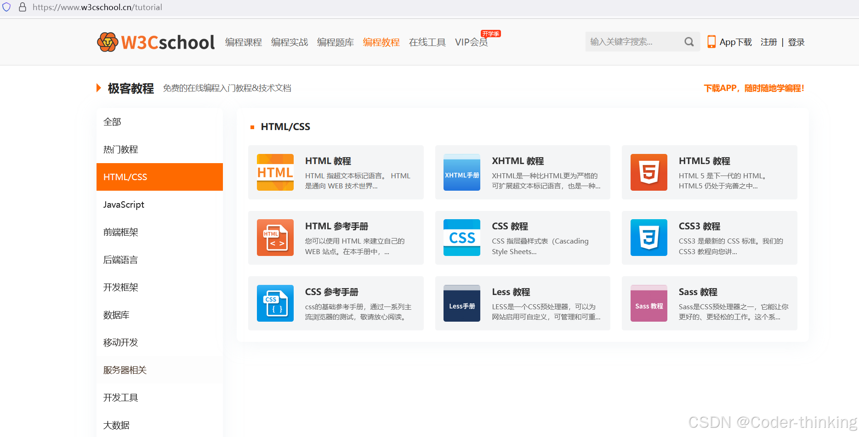Click the padlock icon in address bar

22,7
